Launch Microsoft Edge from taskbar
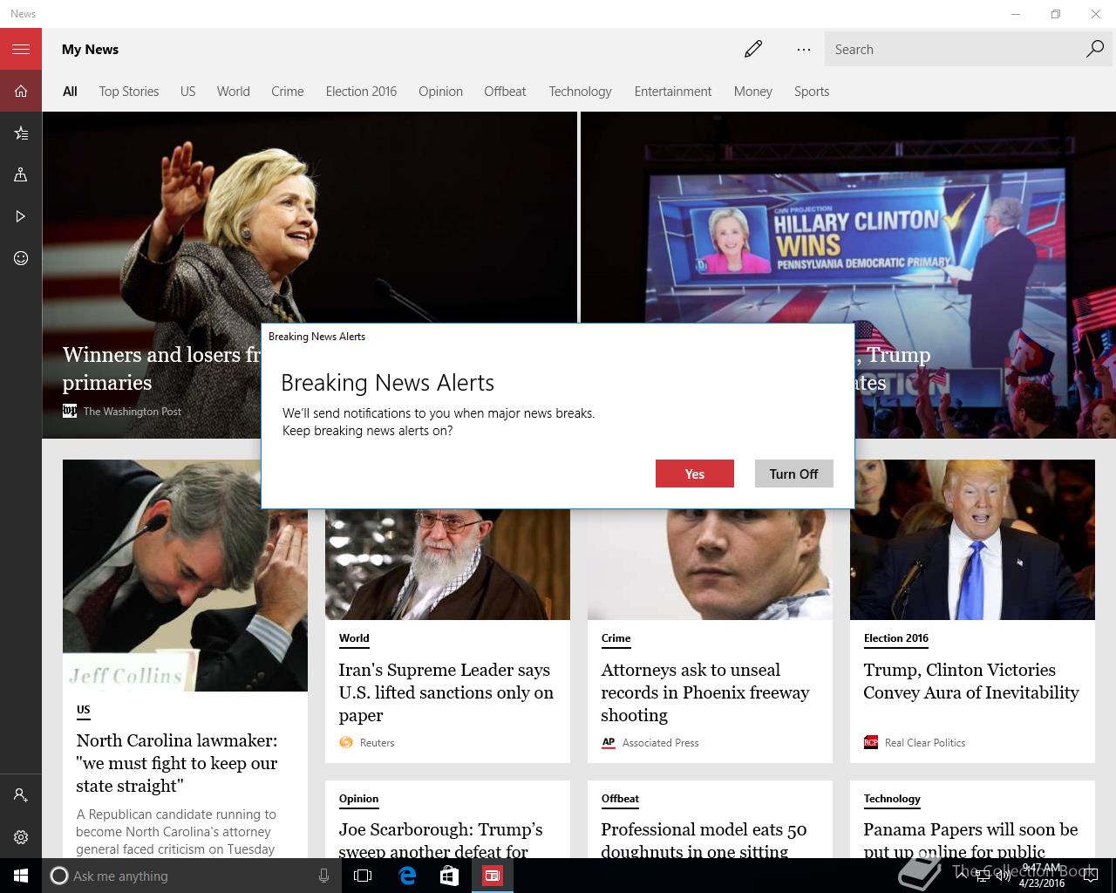The width and height of the screenshot is (1116, 893). pyautogui.click(x=406, y=876)
